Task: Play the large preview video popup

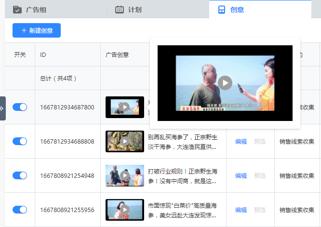Action: (225, 83)
